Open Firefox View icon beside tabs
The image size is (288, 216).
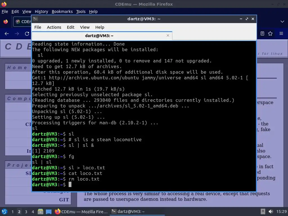[6, 22]
